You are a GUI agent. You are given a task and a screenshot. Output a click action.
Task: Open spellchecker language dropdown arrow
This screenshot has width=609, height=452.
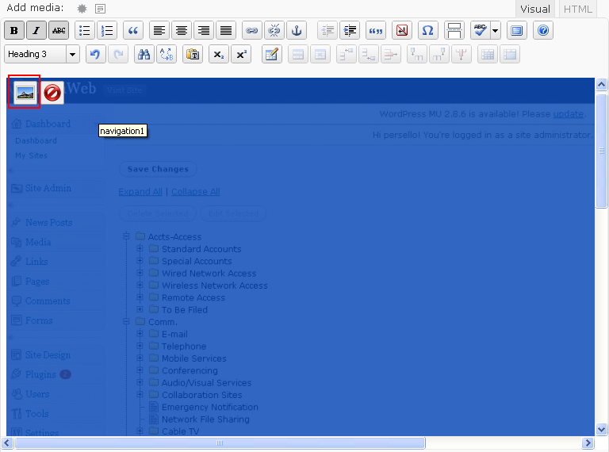tap(496, 31)
